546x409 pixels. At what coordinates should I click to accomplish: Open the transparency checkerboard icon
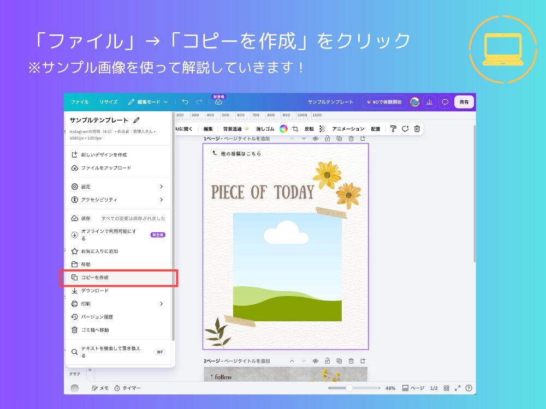coord(323,129)
